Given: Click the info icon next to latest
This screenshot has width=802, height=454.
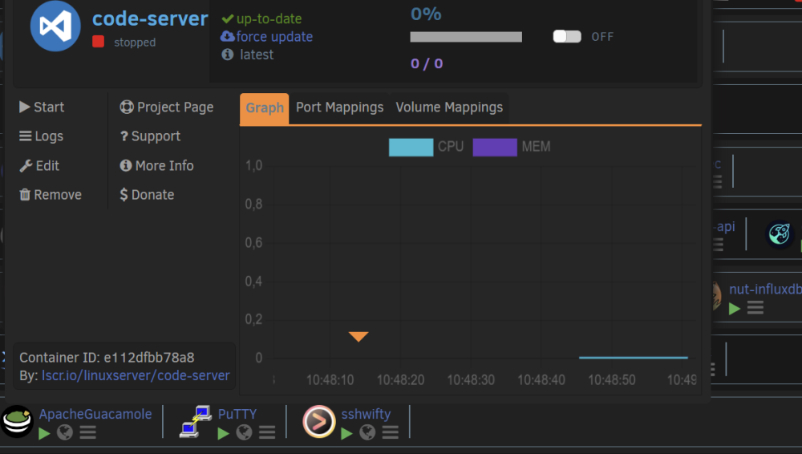Looking at the screenshot, I should tap(228, 55).
